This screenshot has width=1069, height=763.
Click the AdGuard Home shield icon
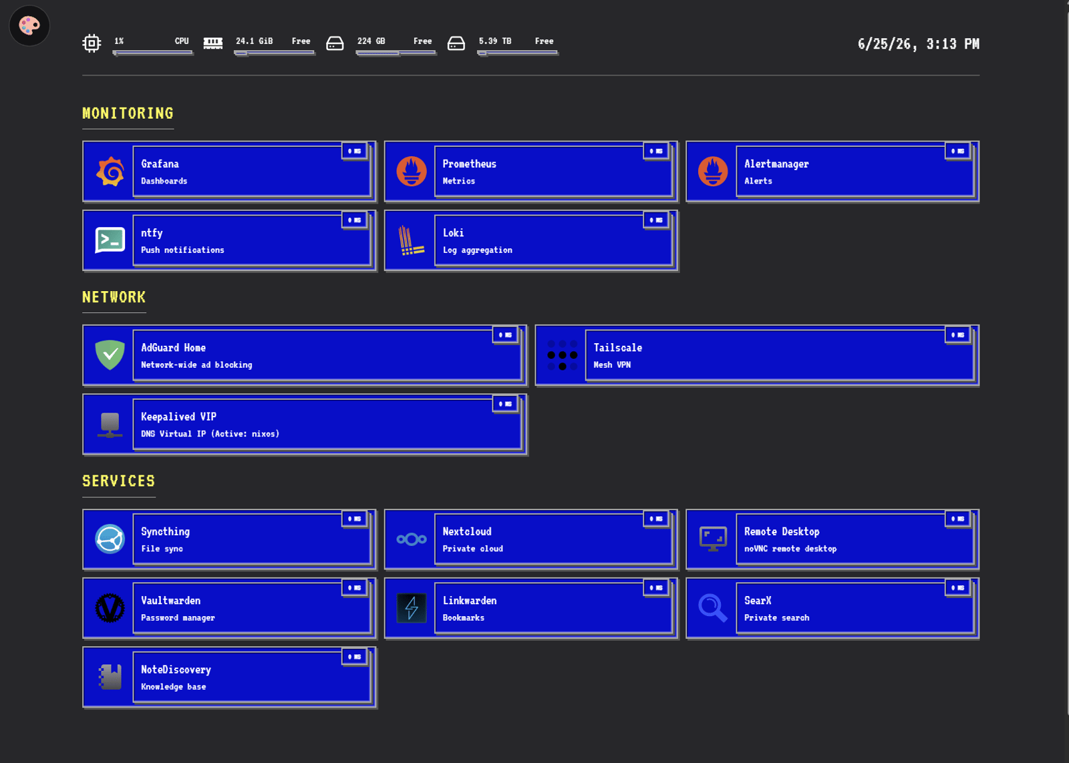(110, 355)
